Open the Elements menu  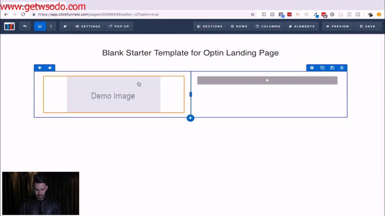click(x=302, y=26)
